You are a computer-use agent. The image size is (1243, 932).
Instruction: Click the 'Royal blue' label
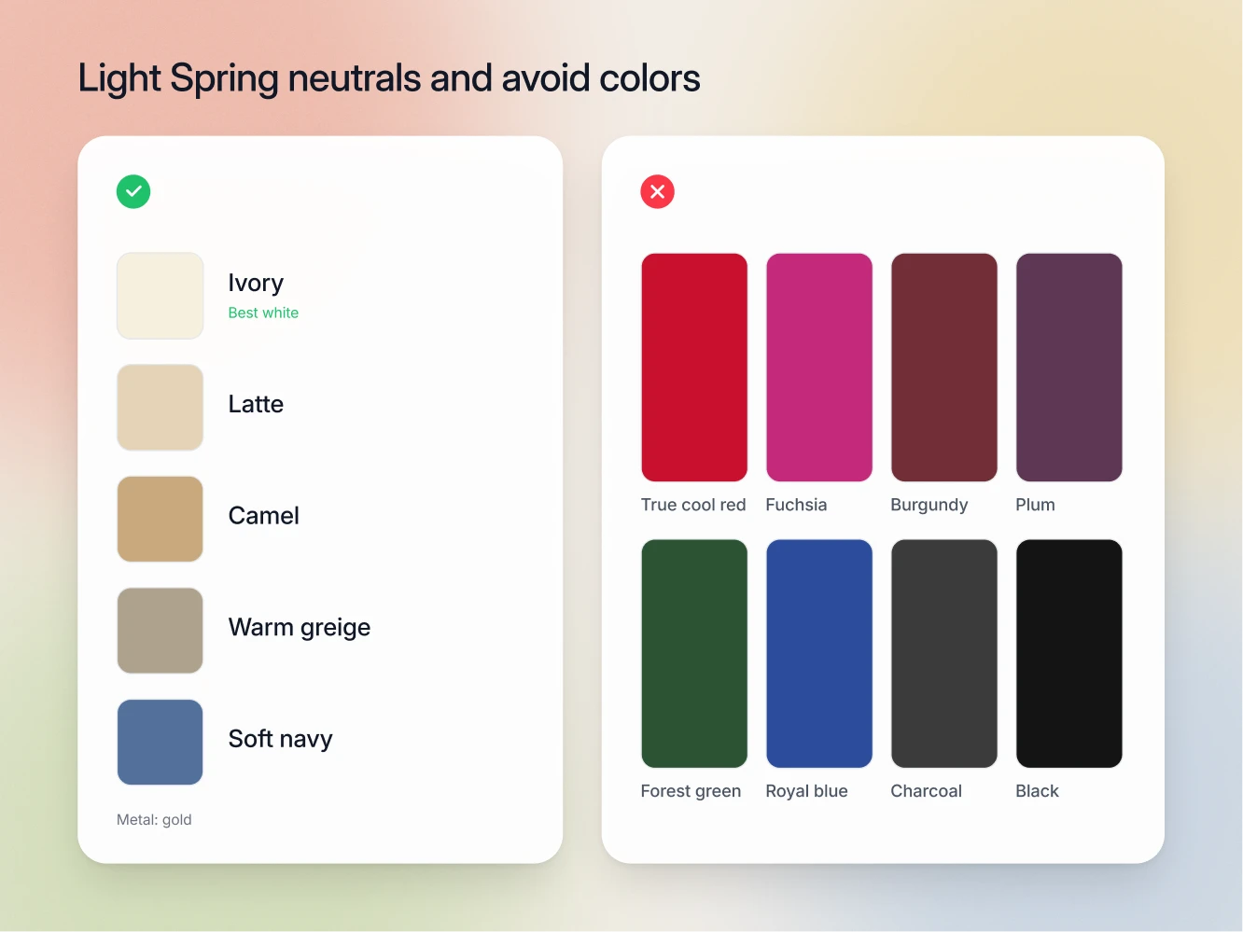[806, 792]
